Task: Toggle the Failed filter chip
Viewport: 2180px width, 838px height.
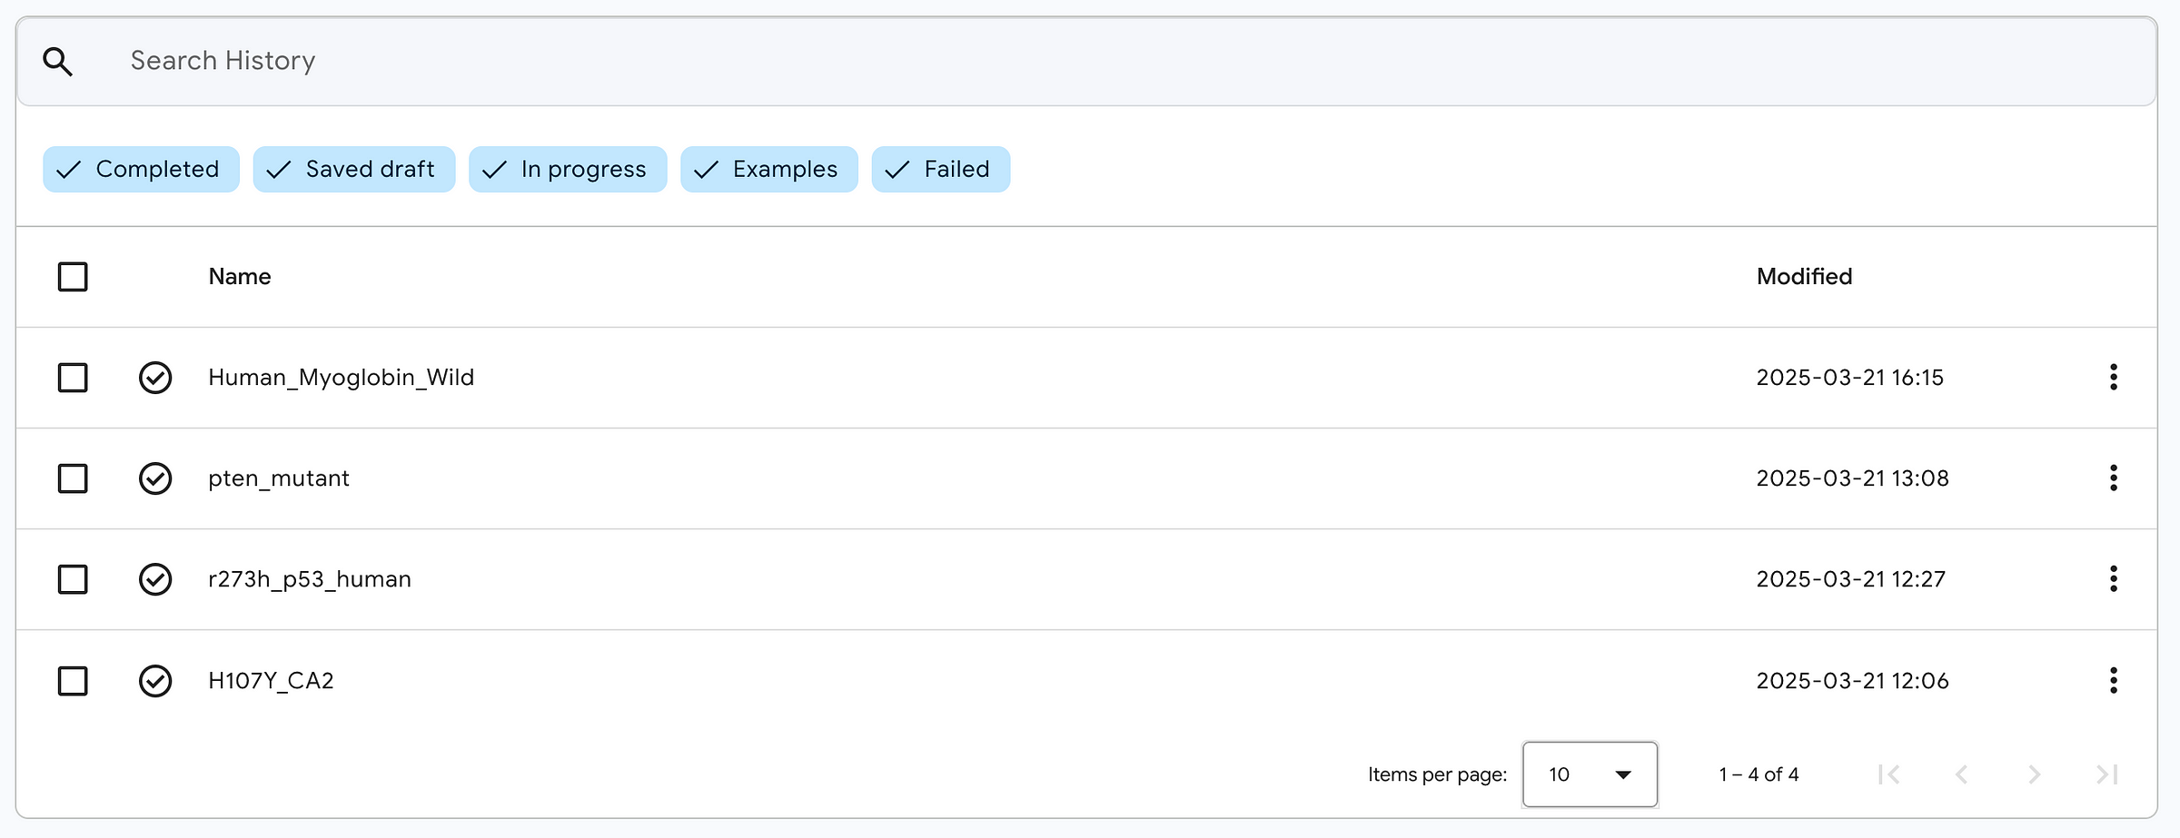Action: click(x=941, y=169)
